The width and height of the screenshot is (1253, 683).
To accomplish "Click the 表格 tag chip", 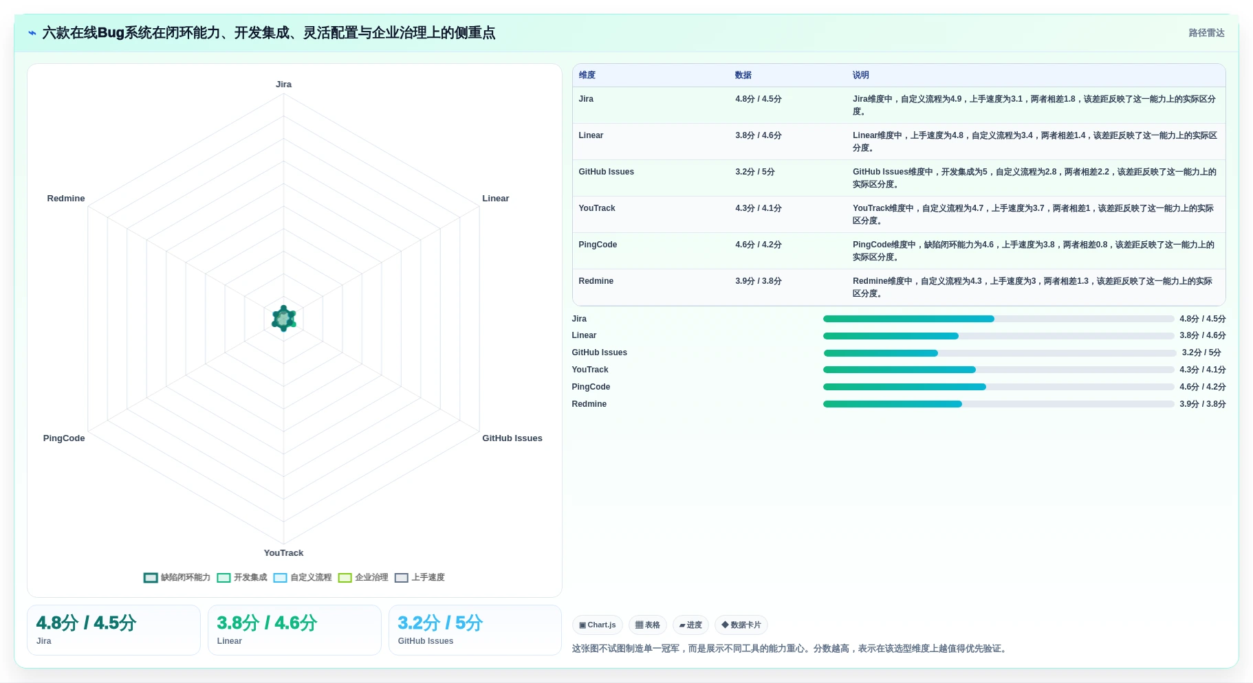I will (648, 625).
